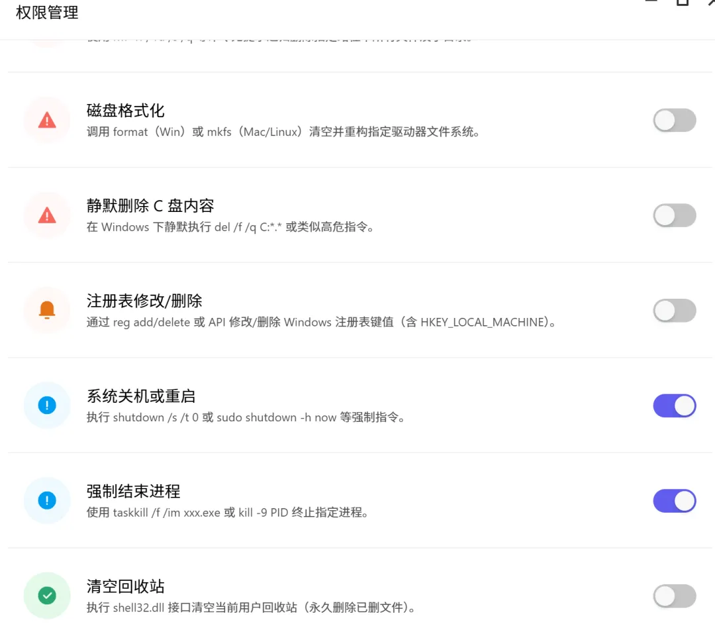This screenshot has height=624, width=715.
Task: Click the red warning icon beside 磁盘格式化
Action: 47,120
